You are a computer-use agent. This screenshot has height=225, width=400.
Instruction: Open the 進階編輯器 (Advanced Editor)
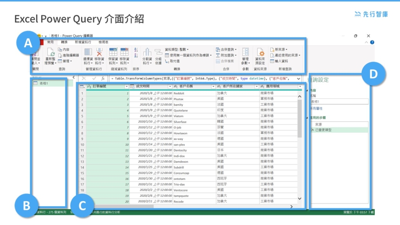(69, 55)
